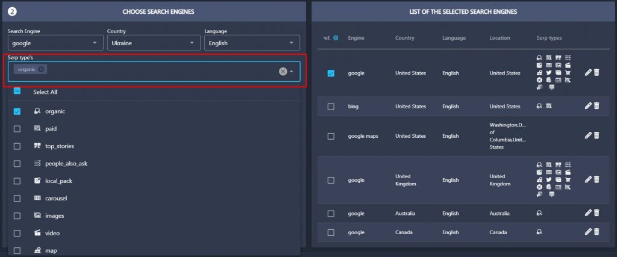Click the 'google maps' engine cell
The width and height of the screenshot is (617, 257).
[363, 136]
